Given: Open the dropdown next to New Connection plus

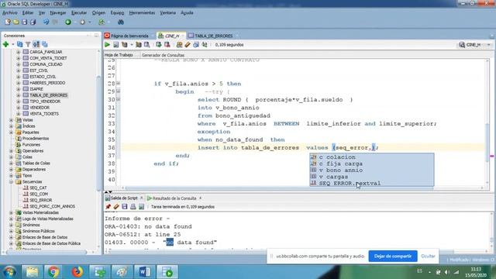Looking at the screenshot, I should point(13,44).
